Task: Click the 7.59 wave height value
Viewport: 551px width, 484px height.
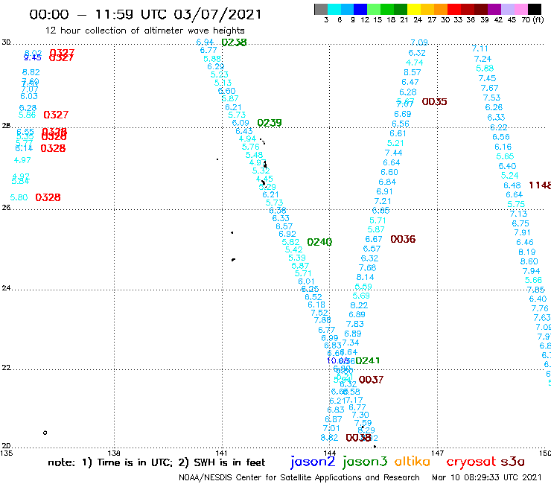Action: 363,423
